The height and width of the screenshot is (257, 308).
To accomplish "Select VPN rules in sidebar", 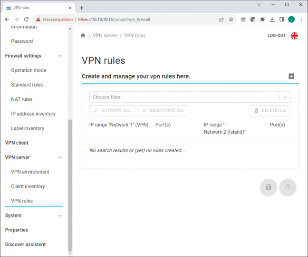I will click(22, 201).
